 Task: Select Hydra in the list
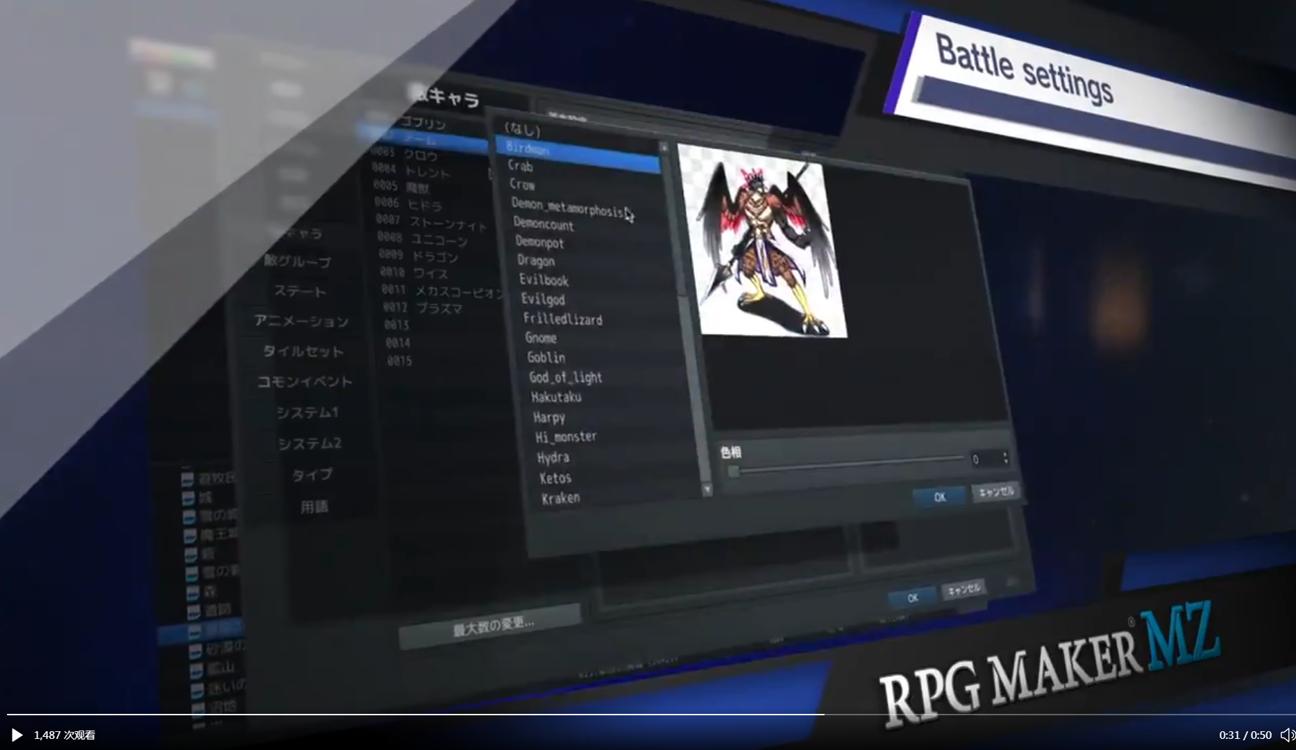tap(553, 458)
